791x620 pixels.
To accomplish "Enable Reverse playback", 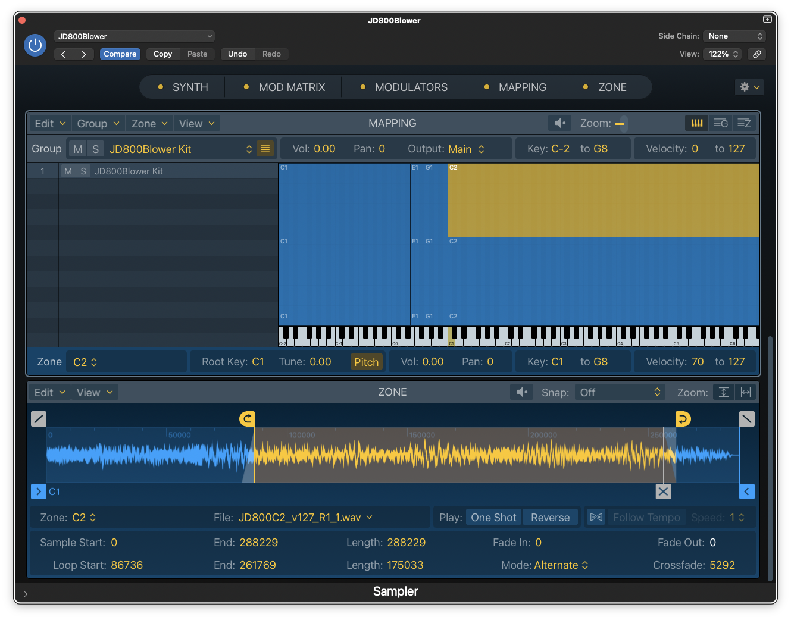I will pos(550,517).
